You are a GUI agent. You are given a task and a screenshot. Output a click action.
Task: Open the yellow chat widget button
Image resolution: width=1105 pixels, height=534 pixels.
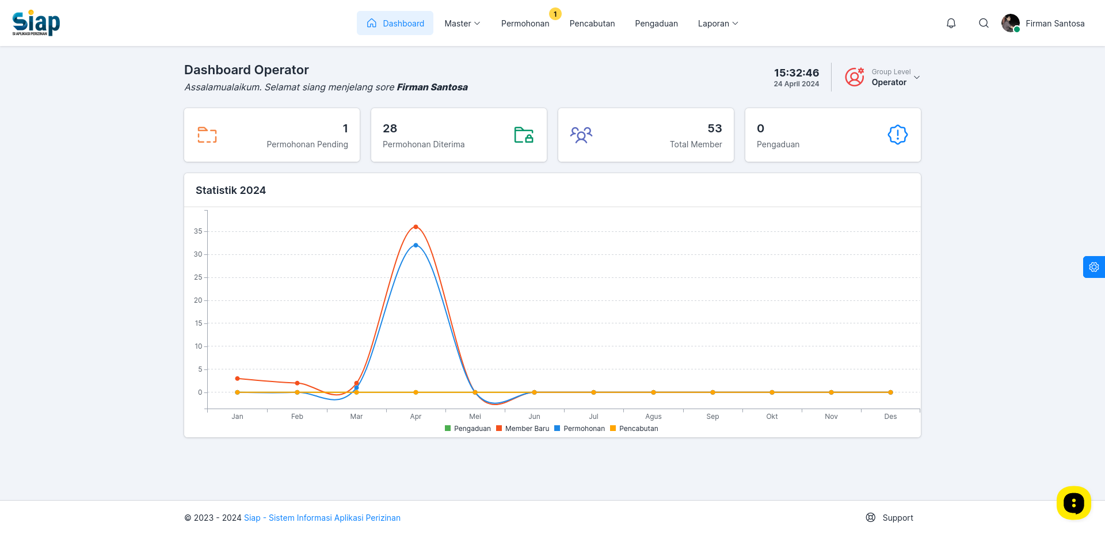coord(1074,503)
